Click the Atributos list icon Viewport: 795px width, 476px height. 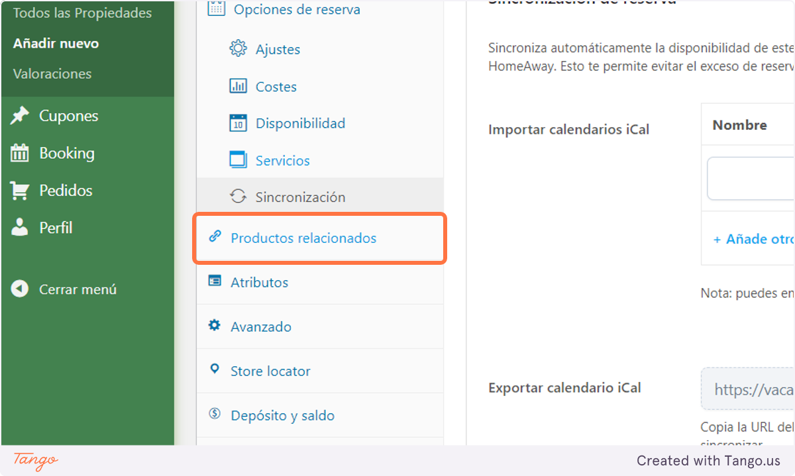[x=214, y=281]
